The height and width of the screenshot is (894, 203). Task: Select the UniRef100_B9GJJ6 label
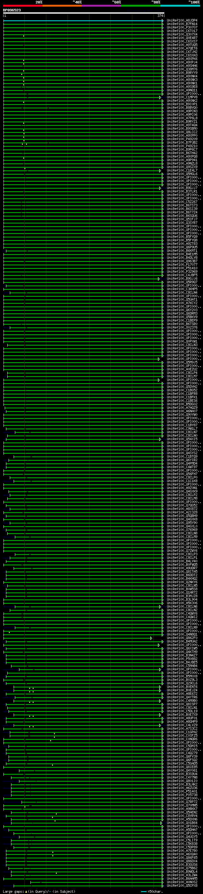coord(182,279)
